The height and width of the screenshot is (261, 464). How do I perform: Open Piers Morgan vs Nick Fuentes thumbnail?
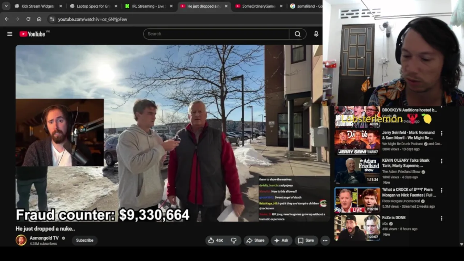coord(357,200)
